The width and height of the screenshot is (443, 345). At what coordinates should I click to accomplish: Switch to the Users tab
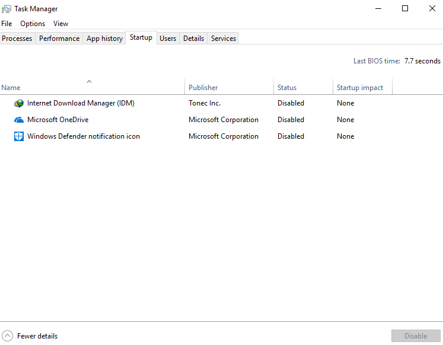coord(168,39)
